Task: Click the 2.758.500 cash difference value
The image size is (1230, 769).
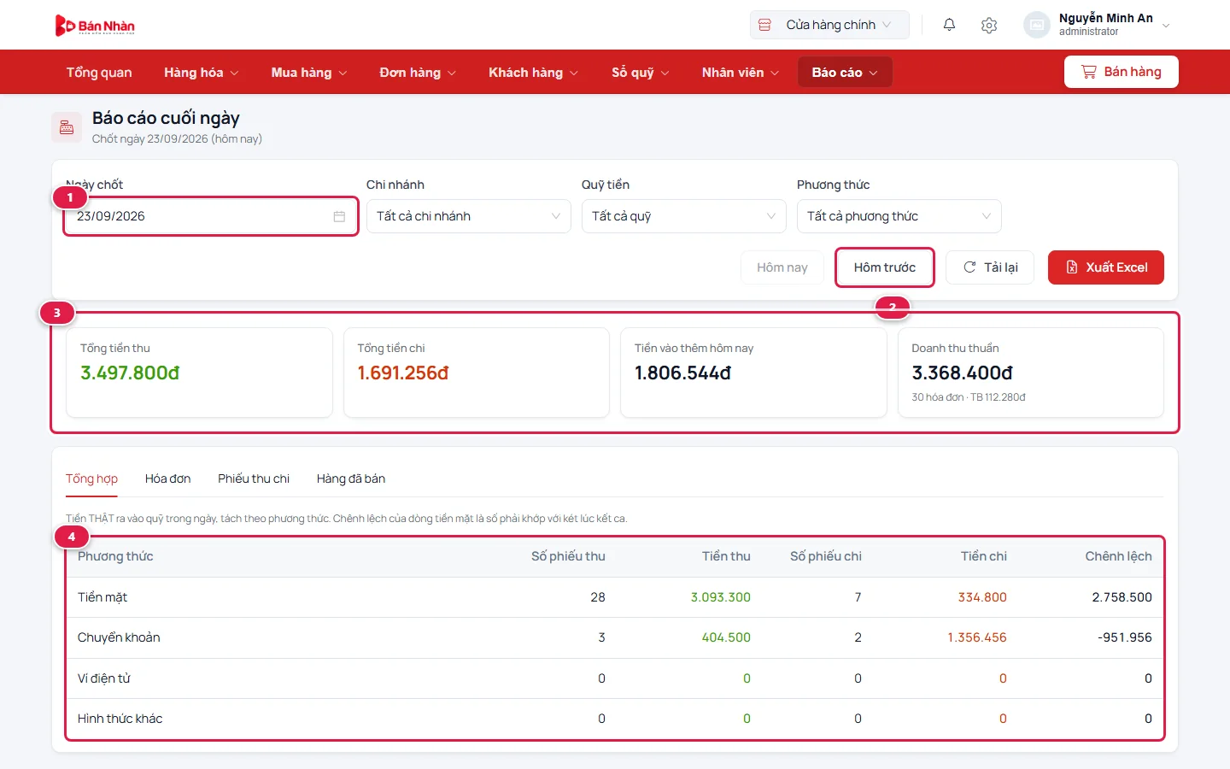Action: click(x=1122, y=597)
